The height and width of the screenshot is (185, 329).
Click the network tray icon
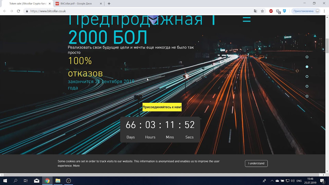[x=288, y=181]
